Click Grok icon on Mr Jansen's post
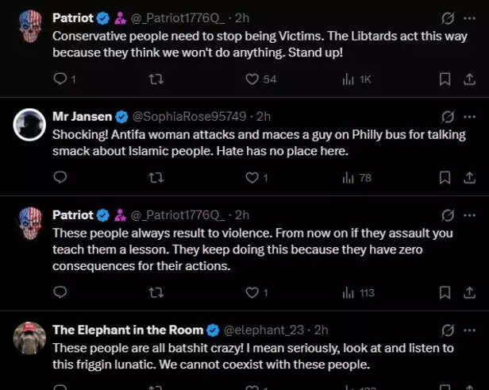489x390 pixels. (448, 117)
